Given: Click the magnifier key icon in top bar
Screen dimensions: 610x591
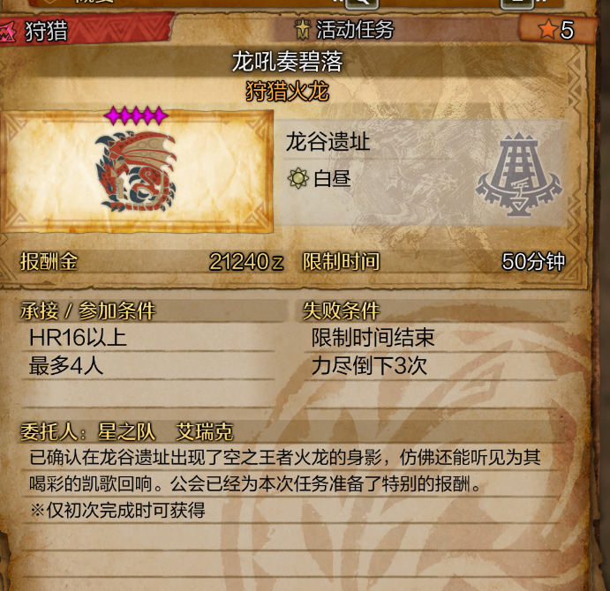Looking at the screenshot, I should coord(361,4).
